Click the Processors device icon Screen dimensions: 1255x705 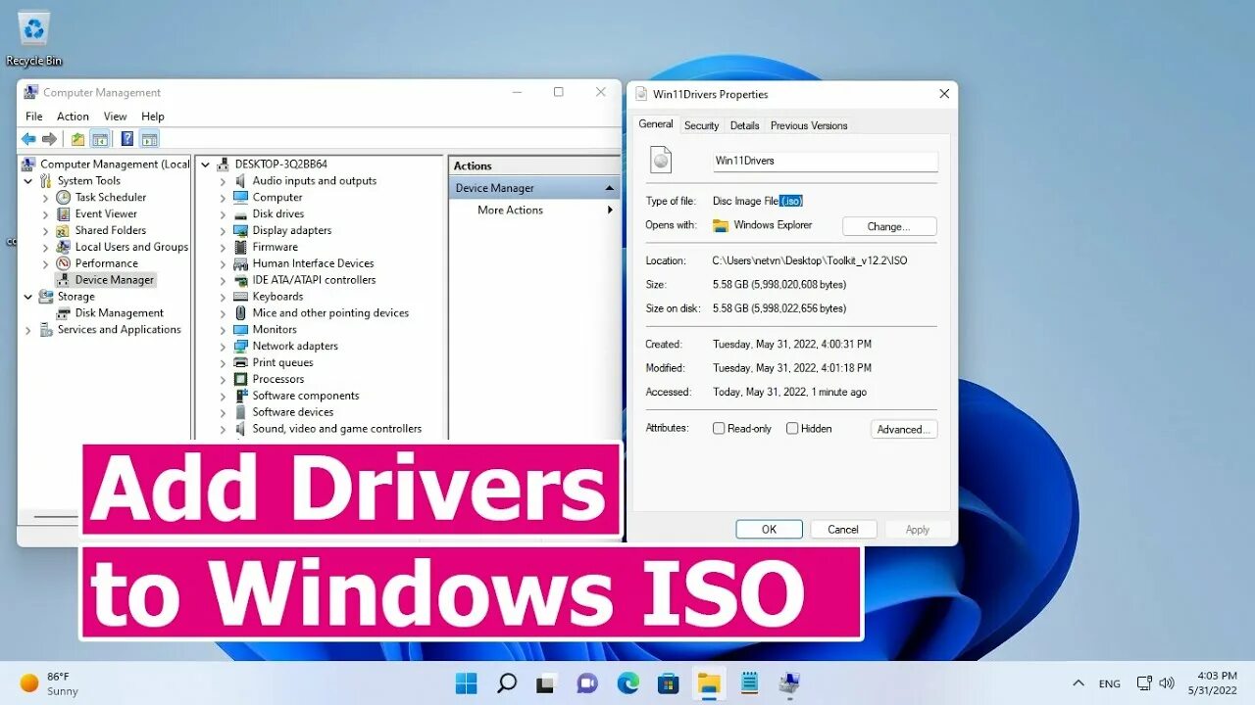(x=241, y=379)
